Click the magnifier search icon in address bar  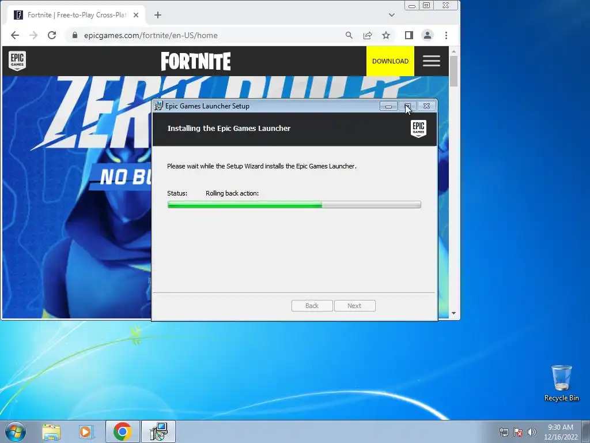click(x=349, y=35)
